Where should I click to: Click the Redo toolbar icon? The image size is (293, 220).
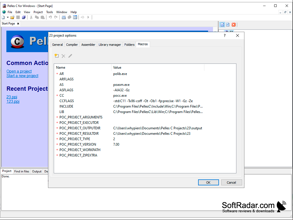tap(56, 17)
